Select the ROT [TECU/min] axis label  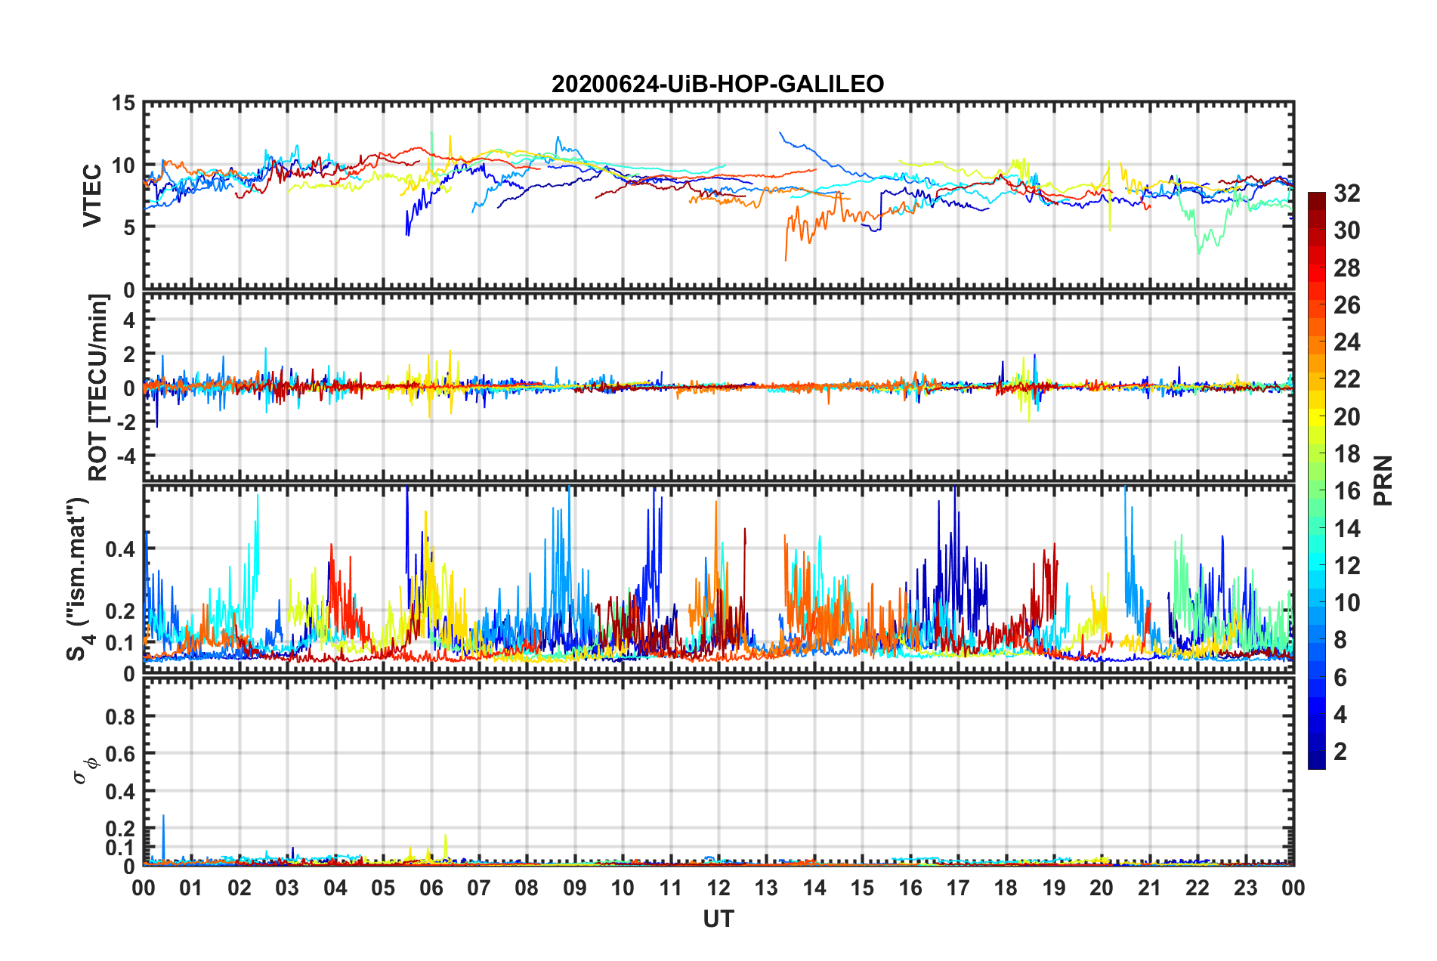pos(98,388)
